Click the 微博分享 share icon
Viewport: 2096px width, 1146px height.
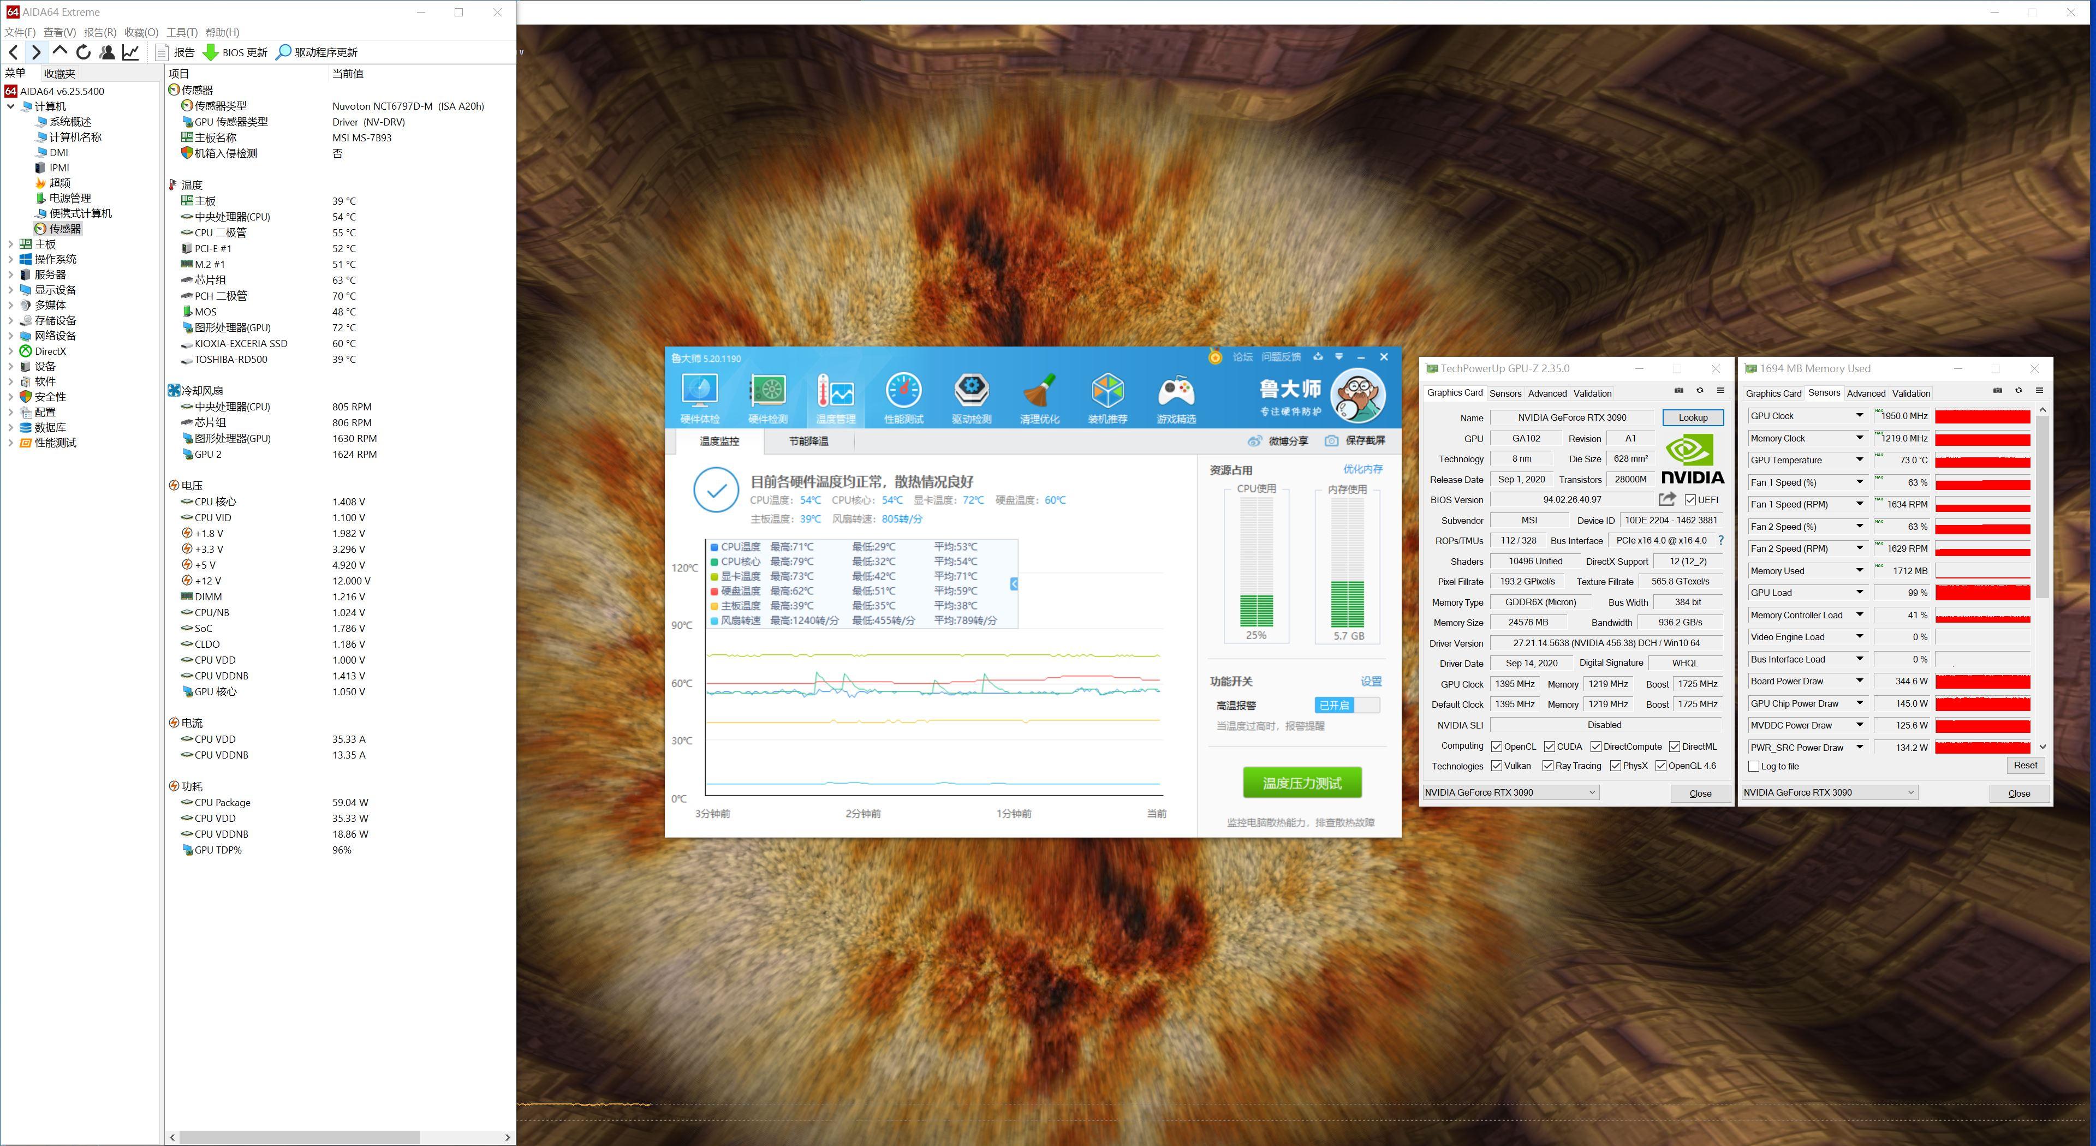pos(1255,441)
